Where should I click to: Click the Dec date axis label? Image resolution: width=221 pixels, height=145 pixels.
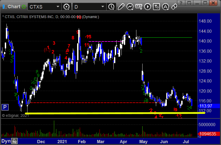[41, 142]
